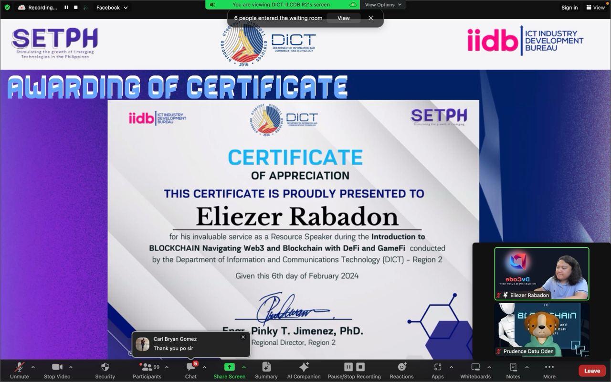The height and width of the screenshot is (382, 611).
Task: Open the More options menu
Action: click(549, 371)
